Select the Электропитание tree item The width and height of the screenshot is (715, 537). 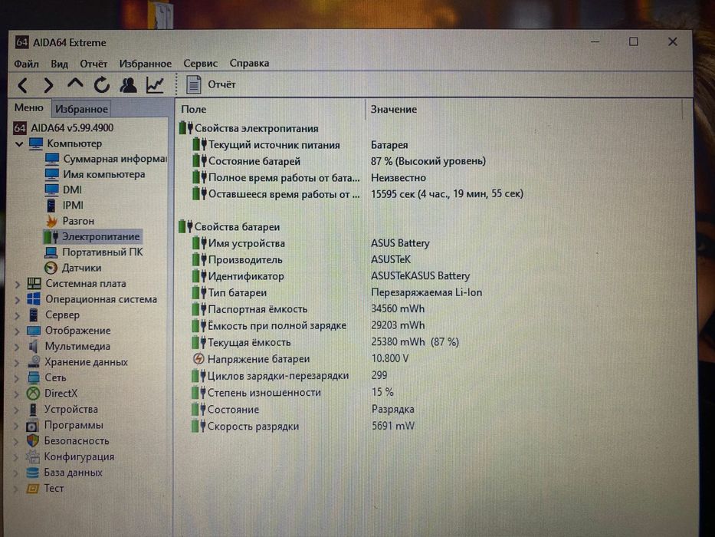coord(92,236)
